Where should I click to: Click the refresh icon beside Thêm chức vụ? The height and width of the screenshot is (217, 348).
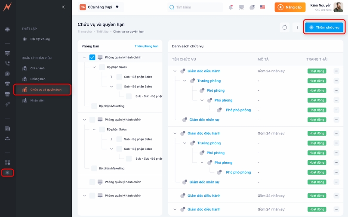tap(284, 27)
